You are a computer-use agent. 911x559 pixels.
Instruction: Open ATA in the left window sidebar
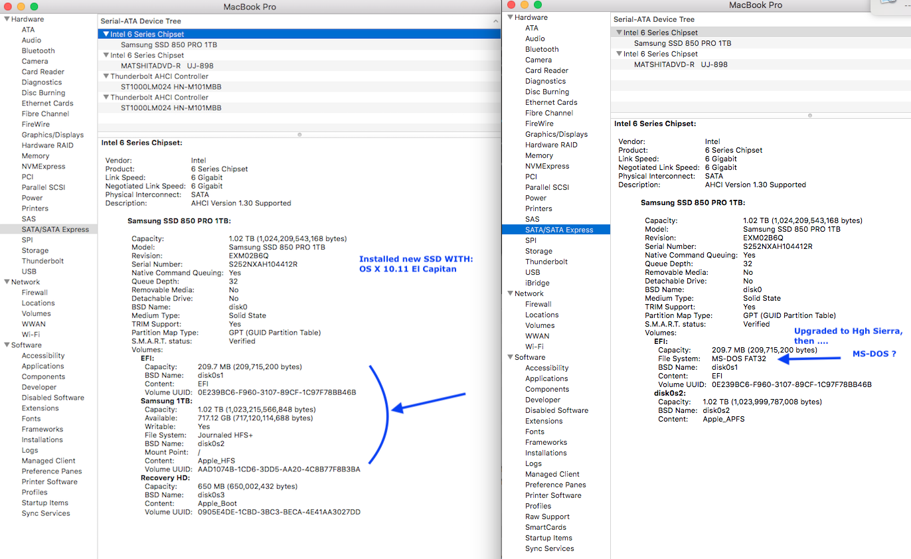[x=28, y=30]
